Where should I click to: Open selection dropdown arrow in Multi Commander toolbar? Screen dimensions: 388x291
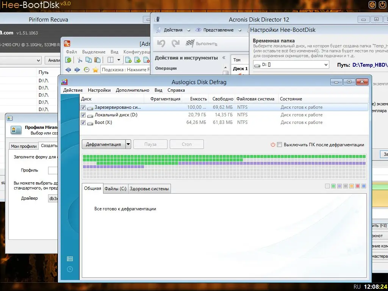(119, 60)
